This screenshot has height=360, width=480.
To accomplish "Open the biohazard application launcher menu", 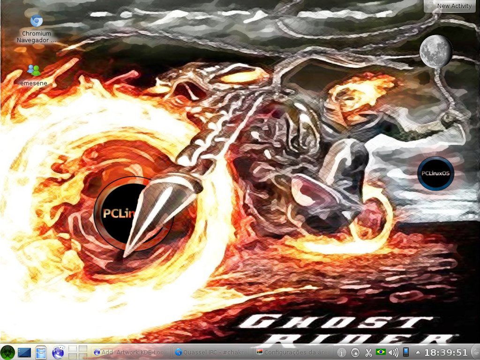I will pyautogui.click(x=8, y=352).
